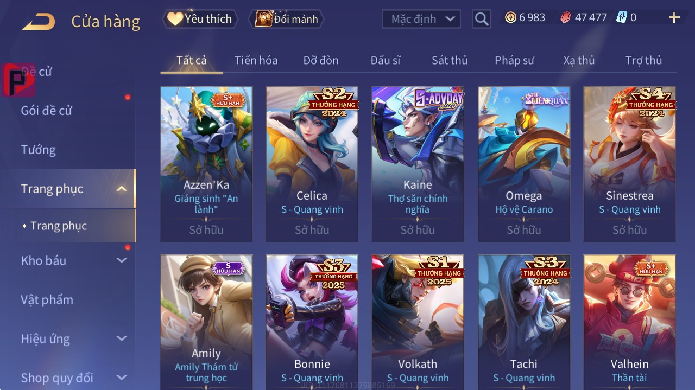Open the Mặc định sort dropdown

point(421,19)
